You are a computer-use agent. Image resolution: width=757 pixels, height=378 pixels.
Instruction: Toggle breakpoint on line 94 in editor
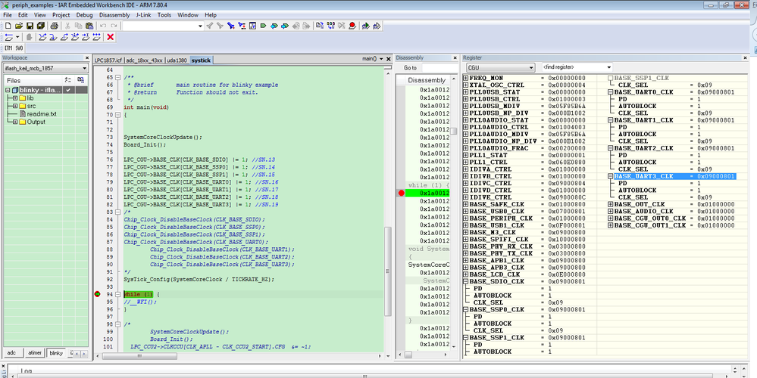click(98, 294)
